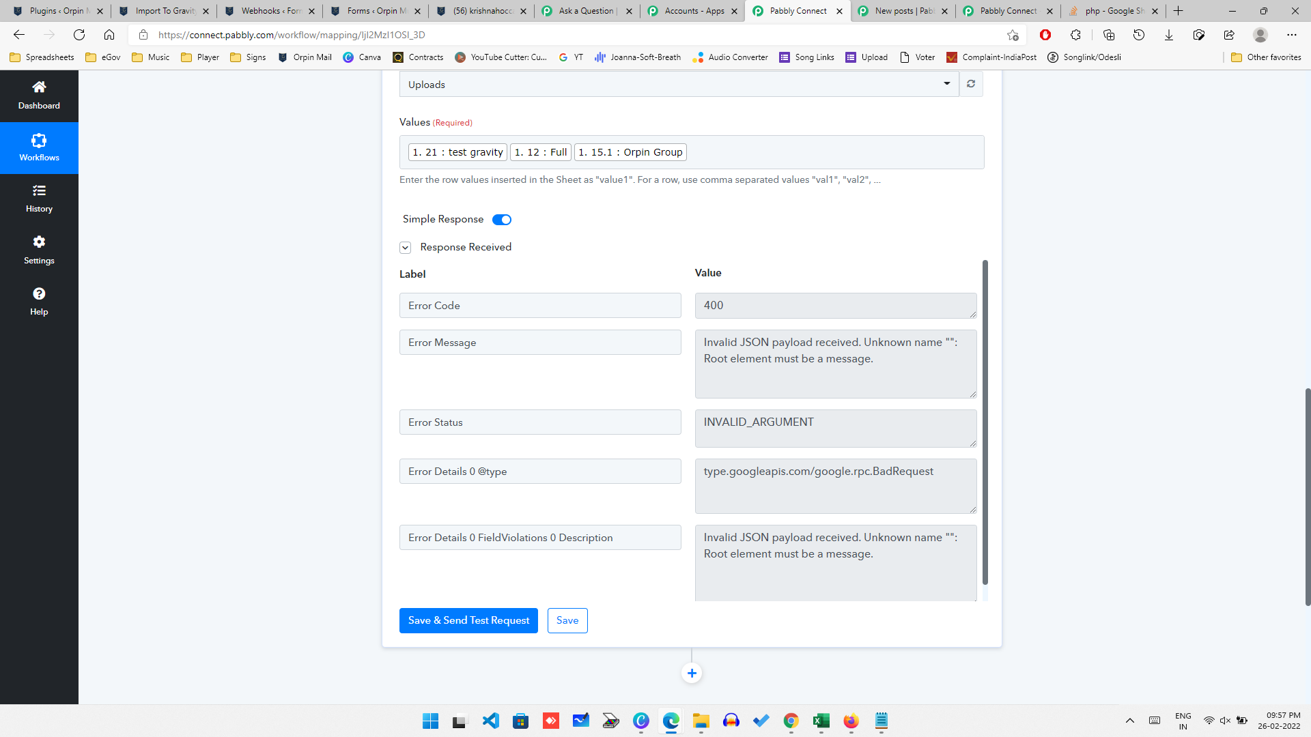
Task: Open Firefox from taskbar
Action: click(x=851, y=721)
